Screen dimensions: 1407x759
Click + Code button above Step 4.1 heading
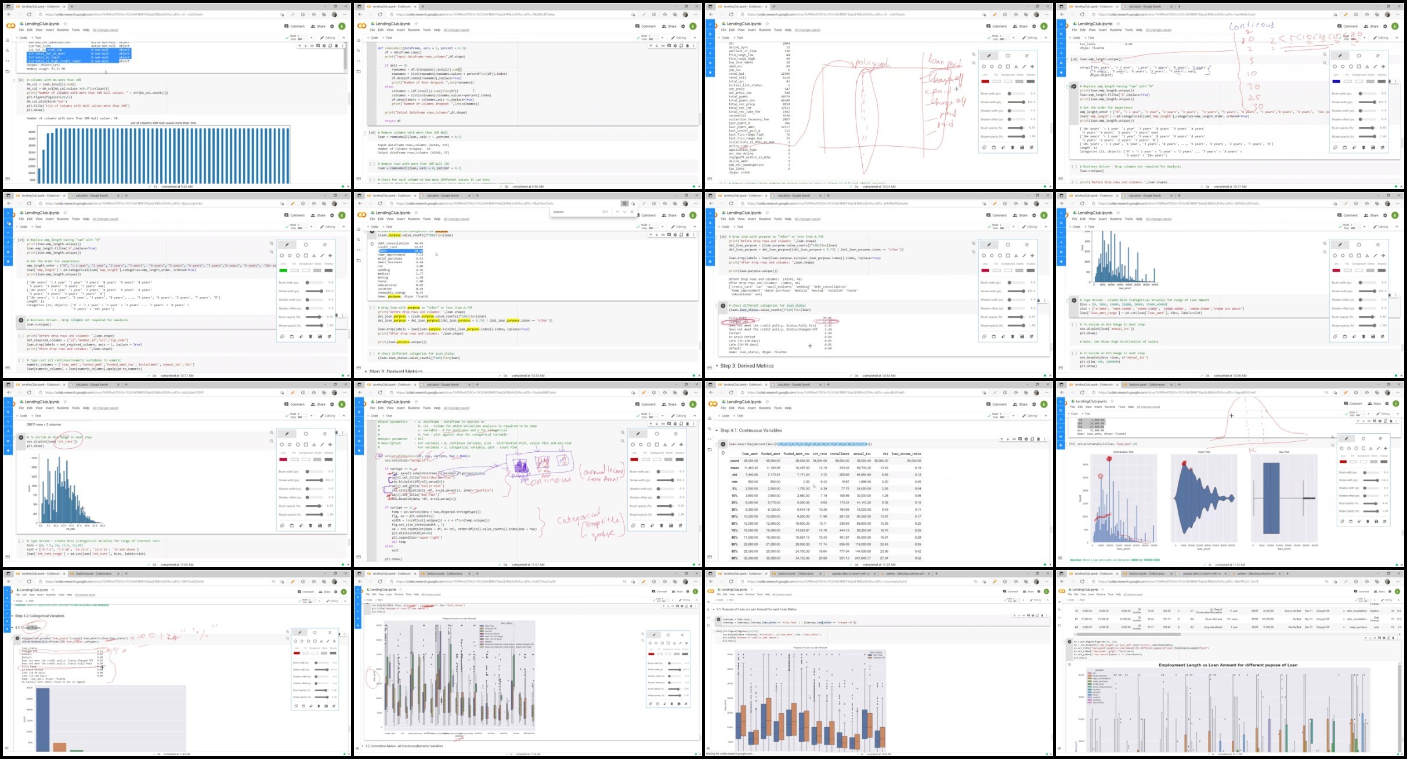click(724, 416)
